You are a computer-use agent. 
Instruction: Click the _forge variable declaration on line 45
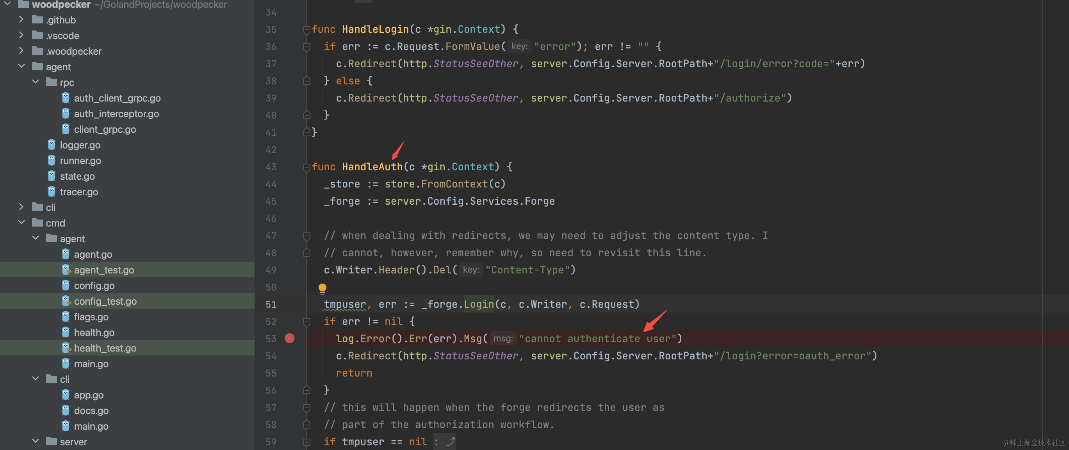coord(342,201)
